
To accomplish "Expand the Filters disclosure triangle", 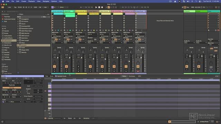I will pyautogui.click(x=18, y=14).
